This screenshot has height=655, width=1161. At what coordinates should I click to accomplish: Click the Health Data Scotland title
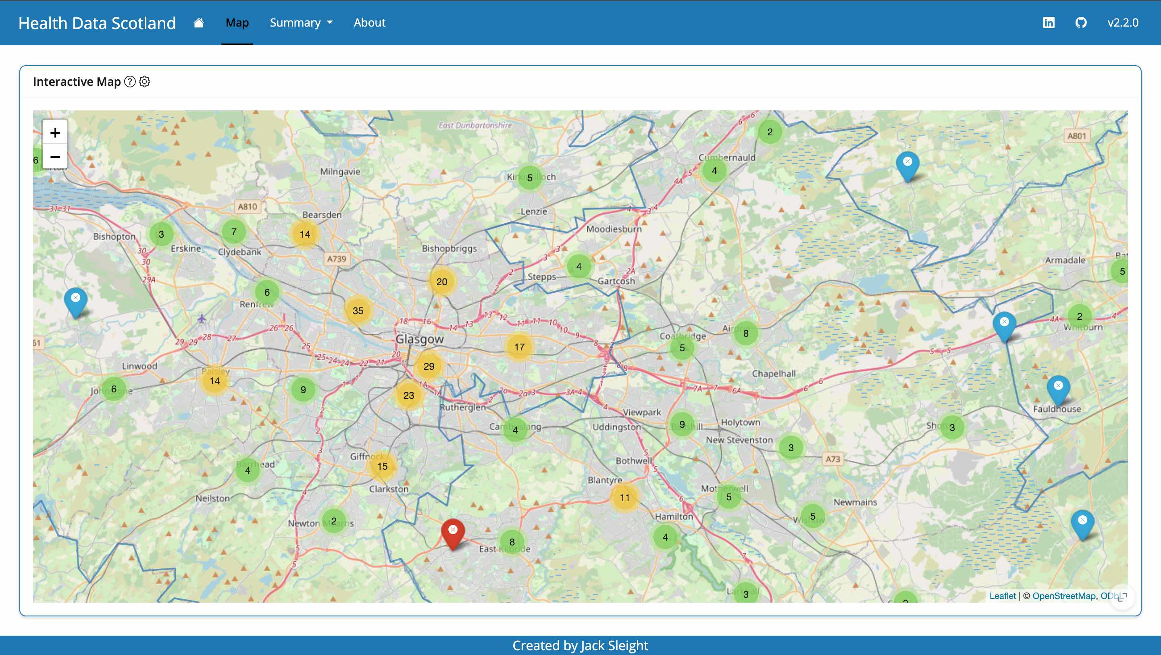(97, 23)
